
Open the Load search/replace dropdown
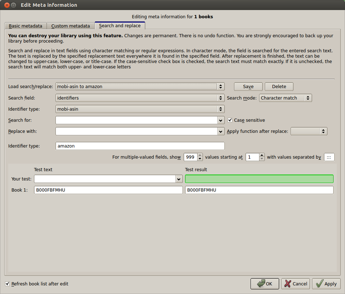(x=140, y=87)
